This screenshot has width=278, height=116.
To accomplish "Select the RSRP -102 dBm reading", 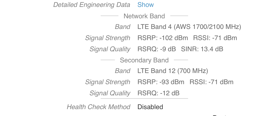I will pos(163,38).
